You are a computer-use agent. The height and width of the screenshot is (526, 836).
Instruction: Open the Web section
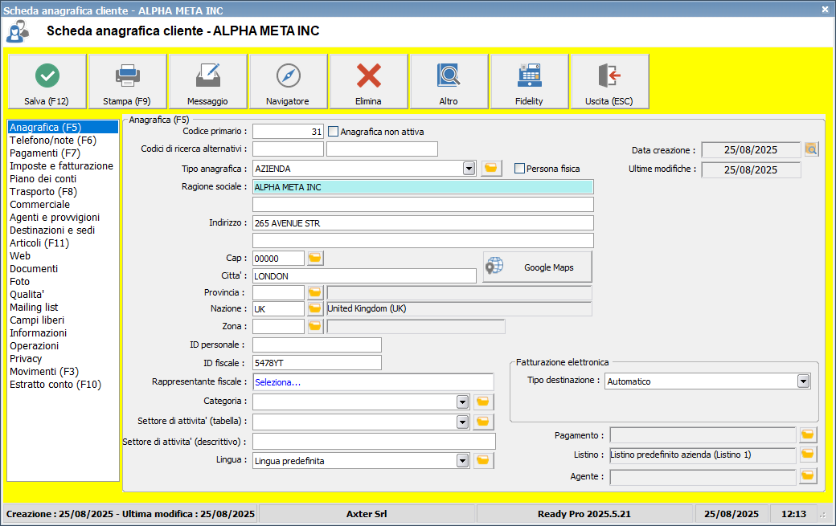63,255
